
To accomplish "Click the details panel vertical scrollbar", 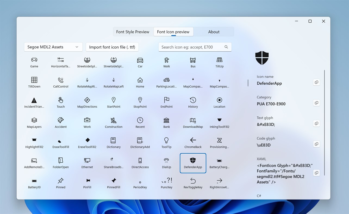I will (325, 123).
